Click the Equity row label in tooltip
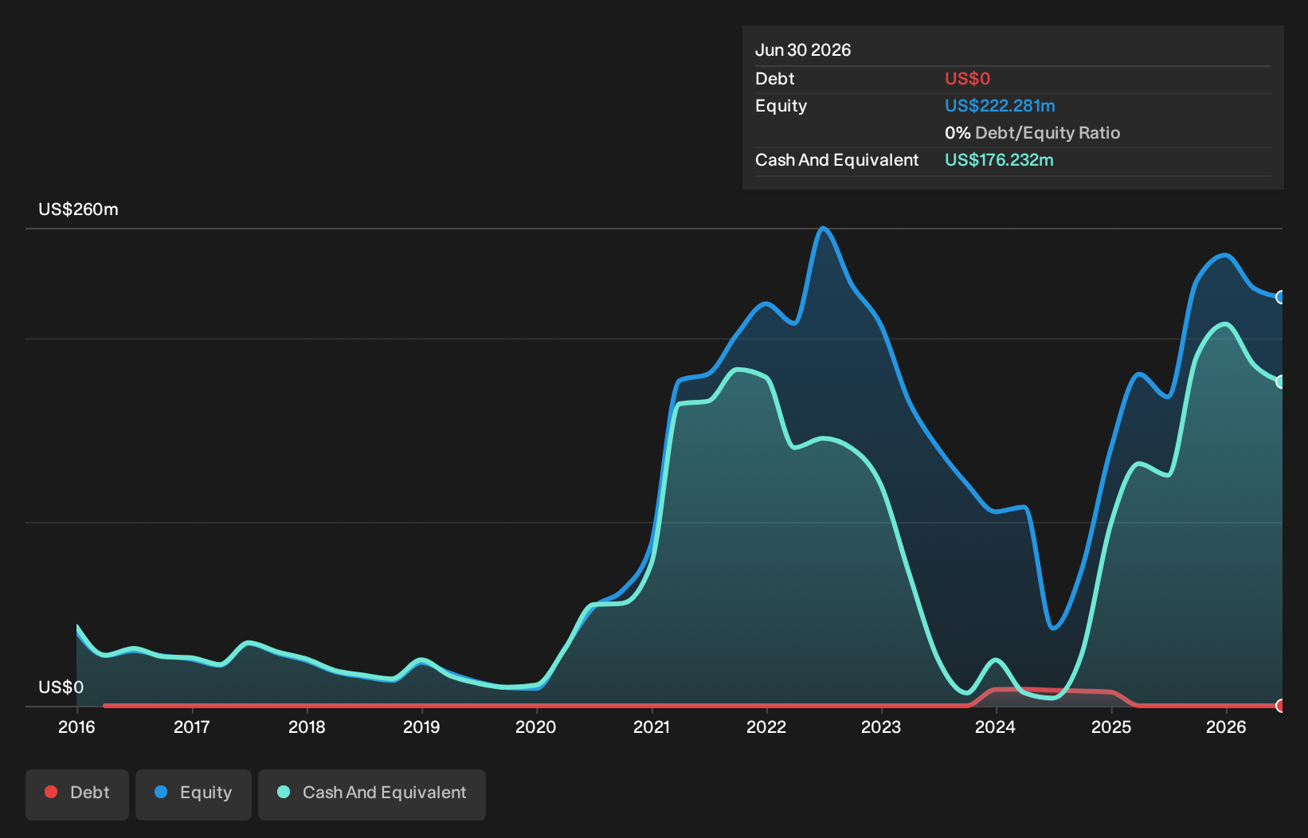The height and width of the screenshot is (838, 1308). [x=781, y=106]
